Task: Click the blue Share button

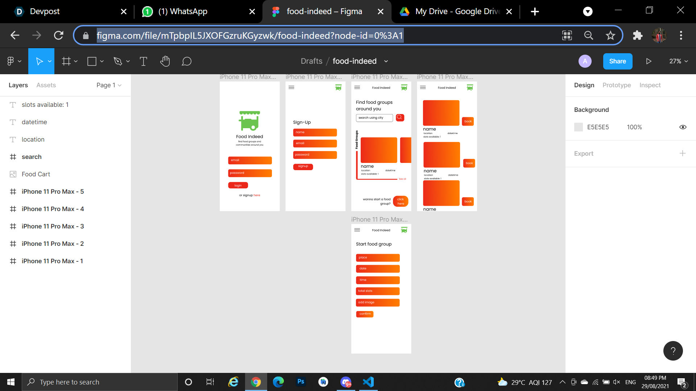Action: click(617, 61)
